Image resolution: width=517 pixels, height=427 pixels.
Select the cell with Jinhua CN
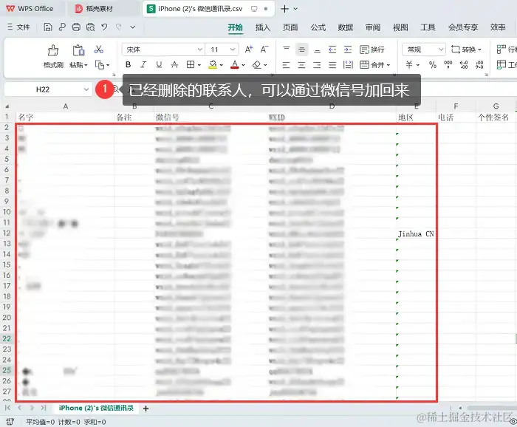pos(417,233)
